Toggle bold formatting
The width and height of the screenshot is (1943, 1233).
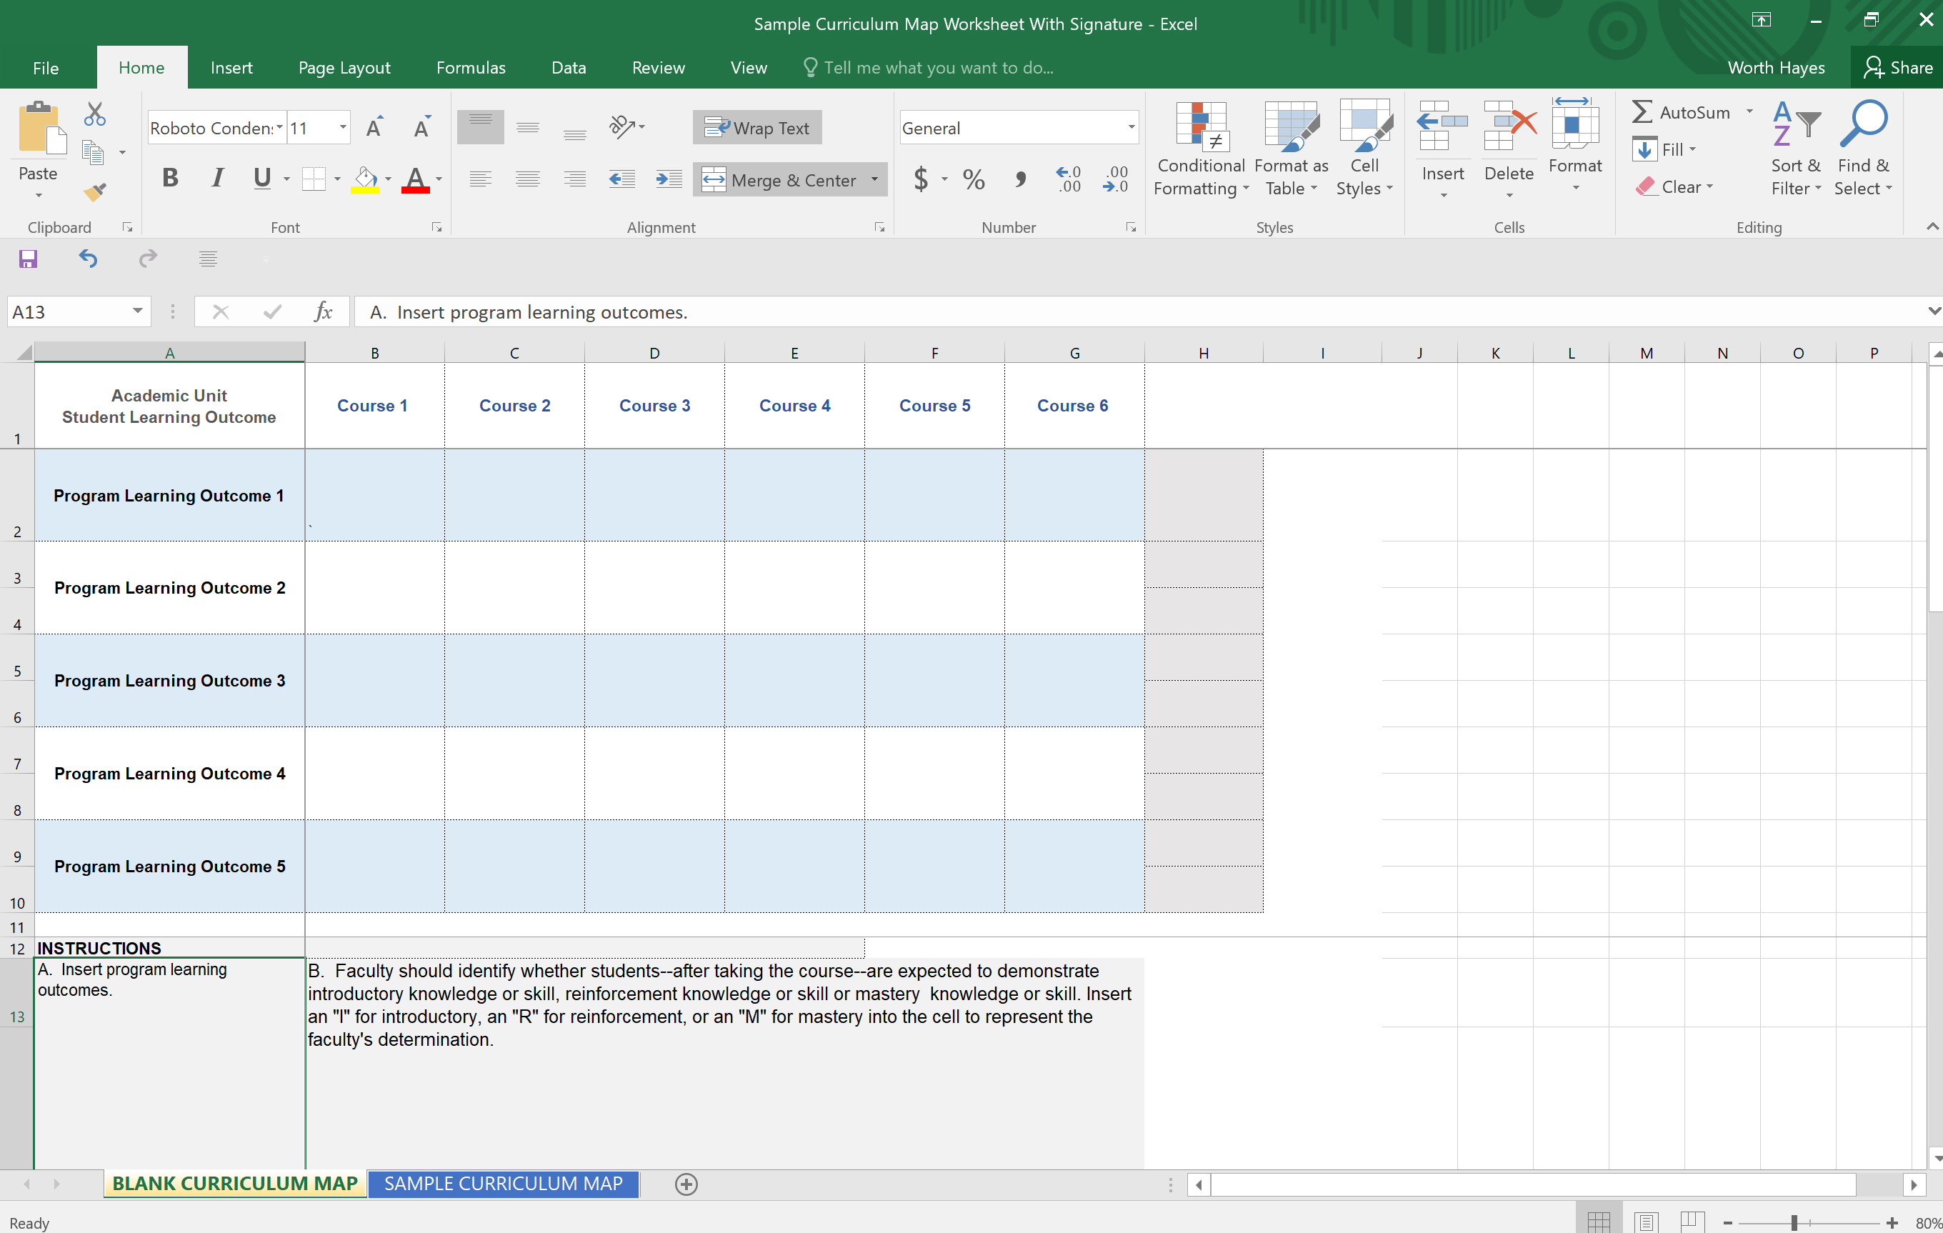click(x=169, y=179)
